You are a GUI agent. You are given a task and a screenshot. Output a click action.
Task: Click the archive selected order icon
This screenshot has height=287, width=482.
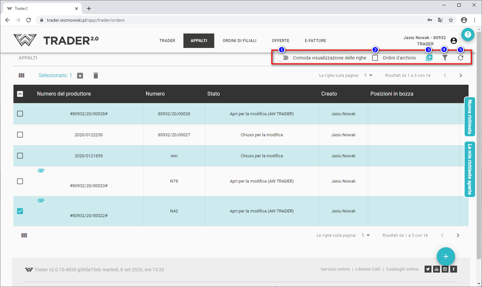click(80, 76)
